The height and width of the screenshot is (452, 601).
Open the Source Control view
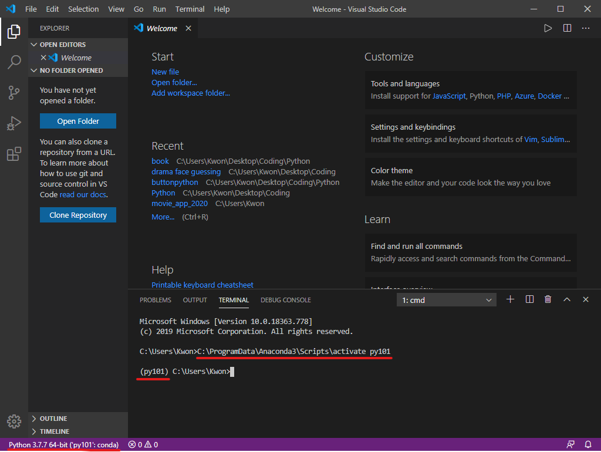(14, 92)
